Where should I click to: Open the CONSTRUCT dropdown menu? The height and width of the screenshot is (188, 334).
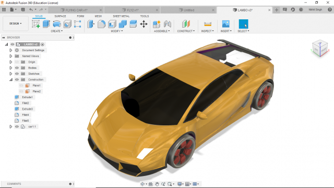click(186, 31)
